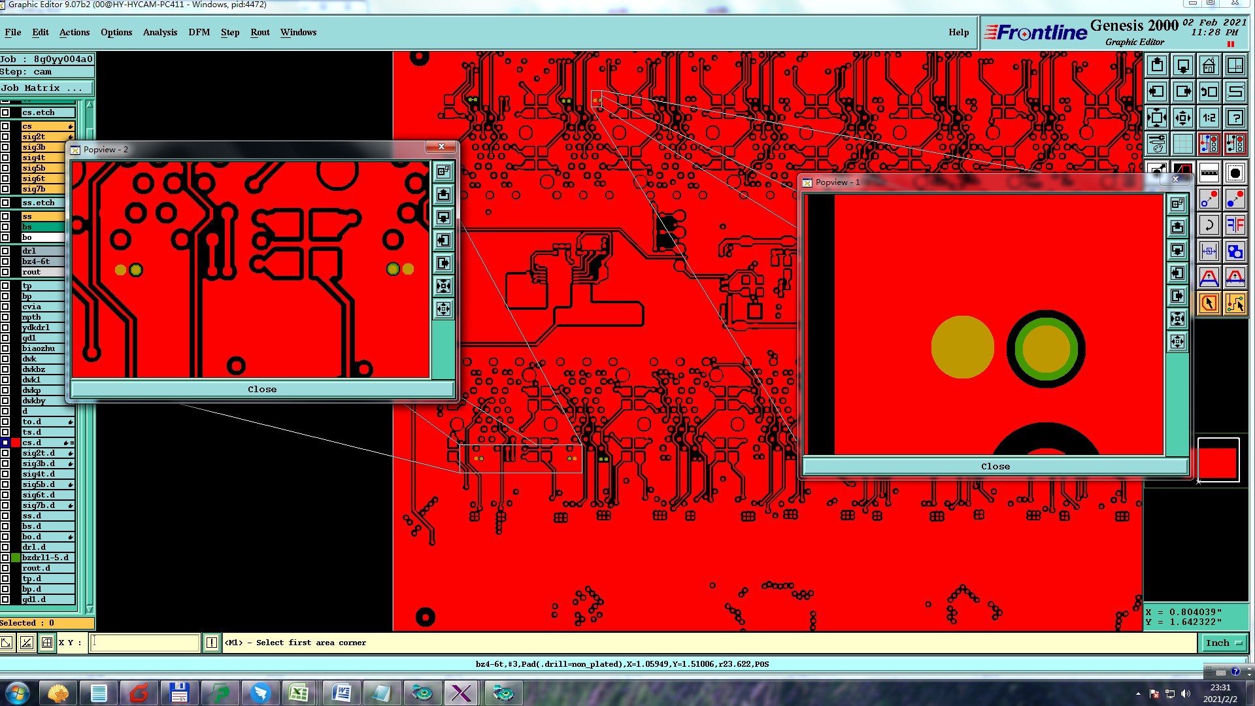Activate the net selection pointer icon
This screenshot has width=1255, height=706.
[1235, 303]
